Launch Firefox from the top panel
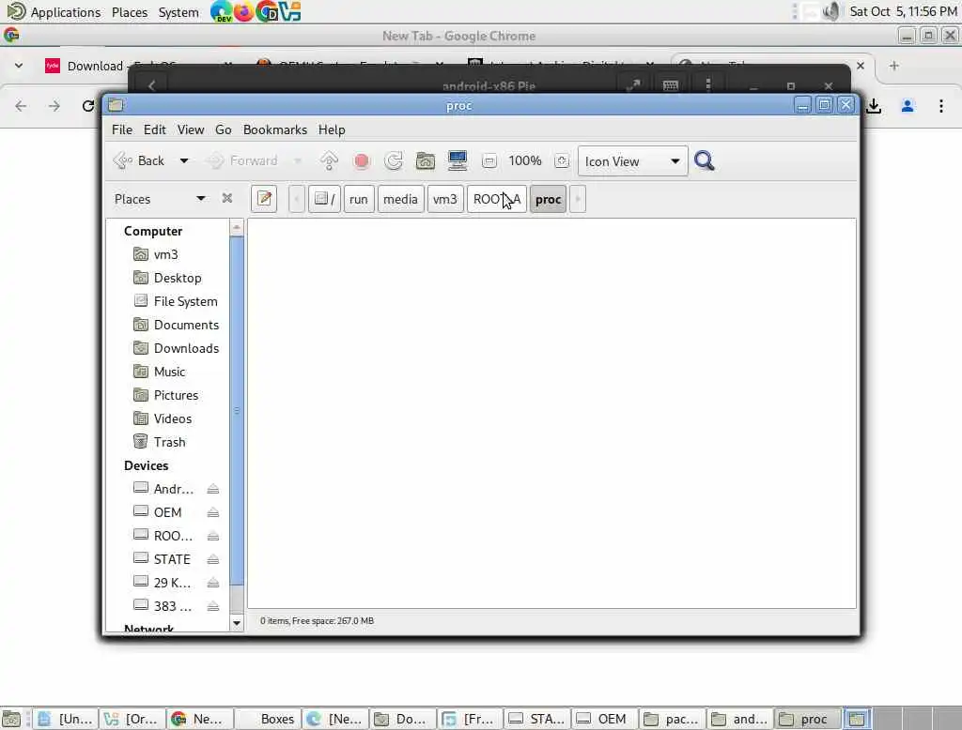Viewport: 962px width, 730px height. point(243,11)
